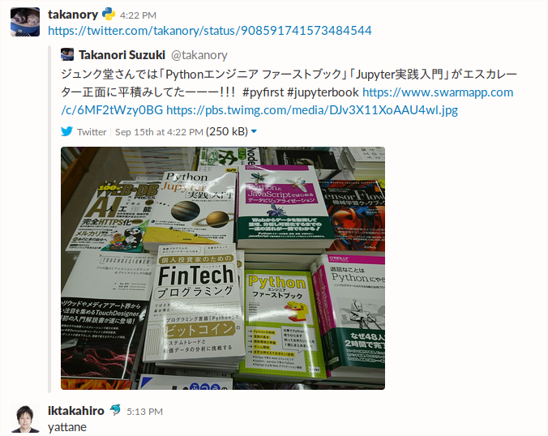The image size is (548, 436).
Task: Open iktakahiro's profile avatar
Action: (x=25, y=418)
